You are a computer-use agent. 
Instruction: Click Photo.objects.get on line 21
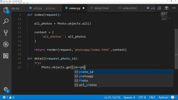click(x=56, y=67)
